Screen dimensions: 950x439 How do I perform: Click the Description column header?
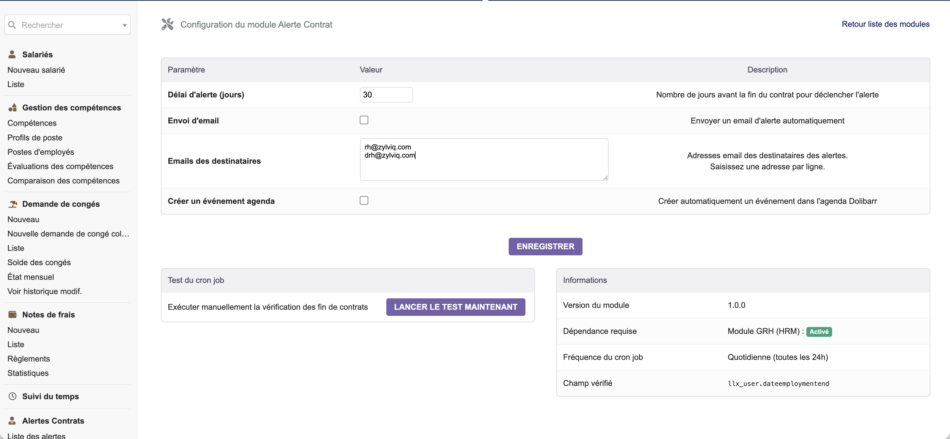point(767,70)
